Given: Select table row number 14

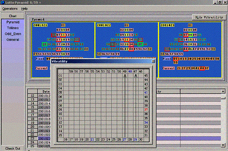Looking at the screenshot, I should pyautogui.click(x=33, y=103).
